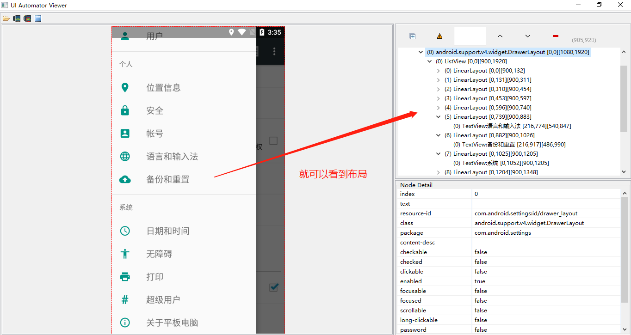Click the resource-id value drawer_layout
Viewport: 631px width, 335px height.
tap(526, 213)
